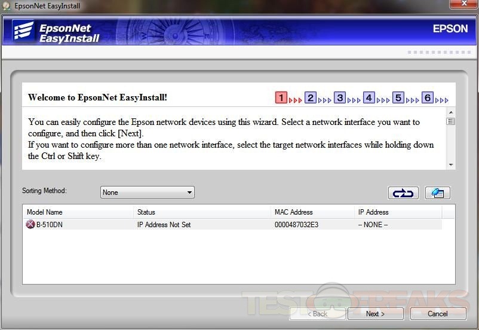Image resolution: width=479 pixels, height=330 pixels.
Task: Click the Next button
Action: [x=375, y=314]
